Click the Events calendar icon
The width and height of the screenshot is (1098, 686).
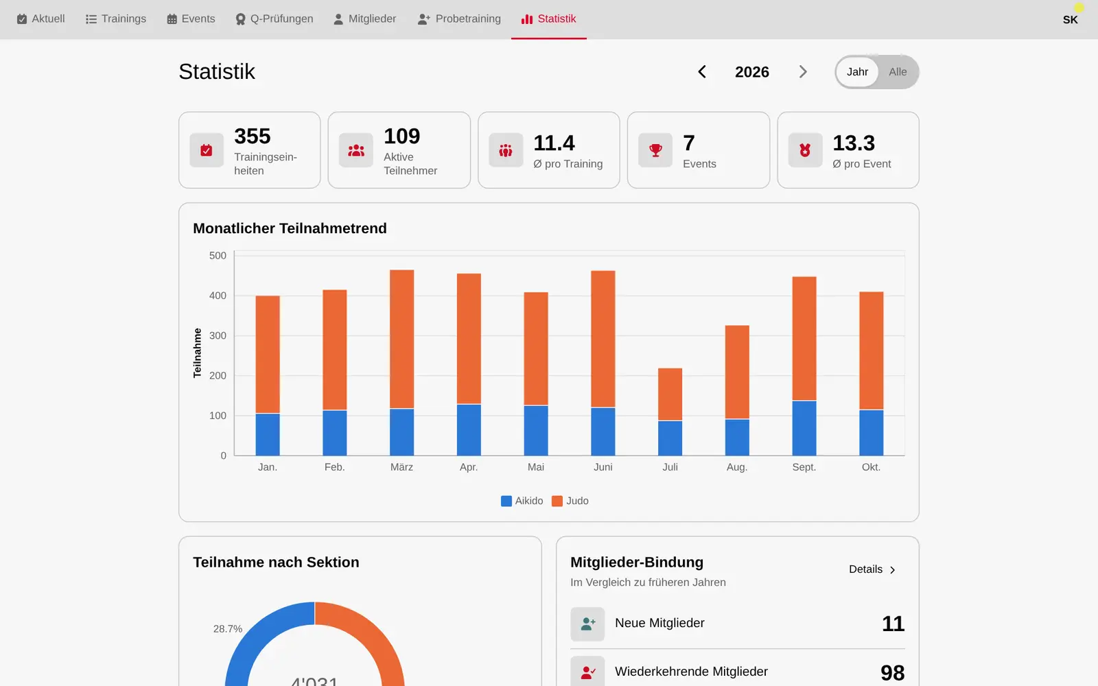[x=172, y=19]
